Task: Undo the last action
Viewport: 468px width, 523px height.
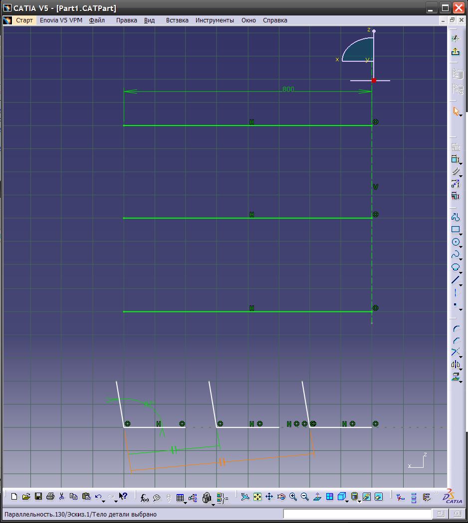Action: tap(98, 497)
